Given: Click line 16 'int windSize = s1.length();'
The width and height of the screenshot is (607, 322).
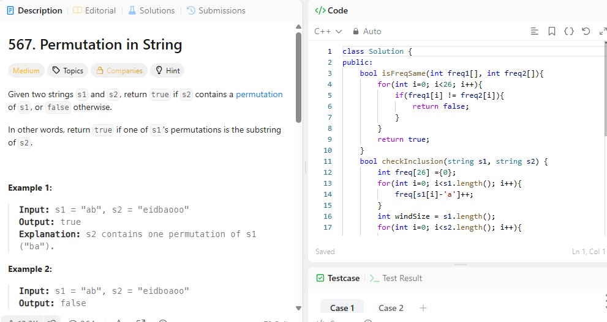Looking at the screenshot, I should click(x=436, y=216).
